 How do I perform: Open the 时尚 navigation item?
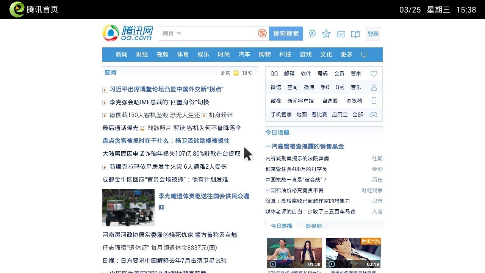[x=224, y=55]
